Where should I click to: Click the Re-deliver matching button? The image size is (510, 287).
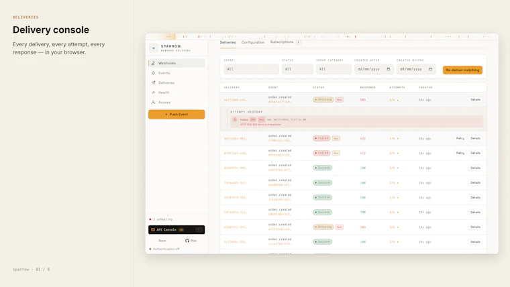tap(462, 70)
